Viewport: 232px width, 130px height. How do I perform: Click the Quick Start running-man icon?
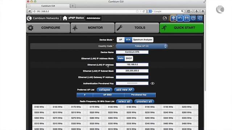click(164, 28)
